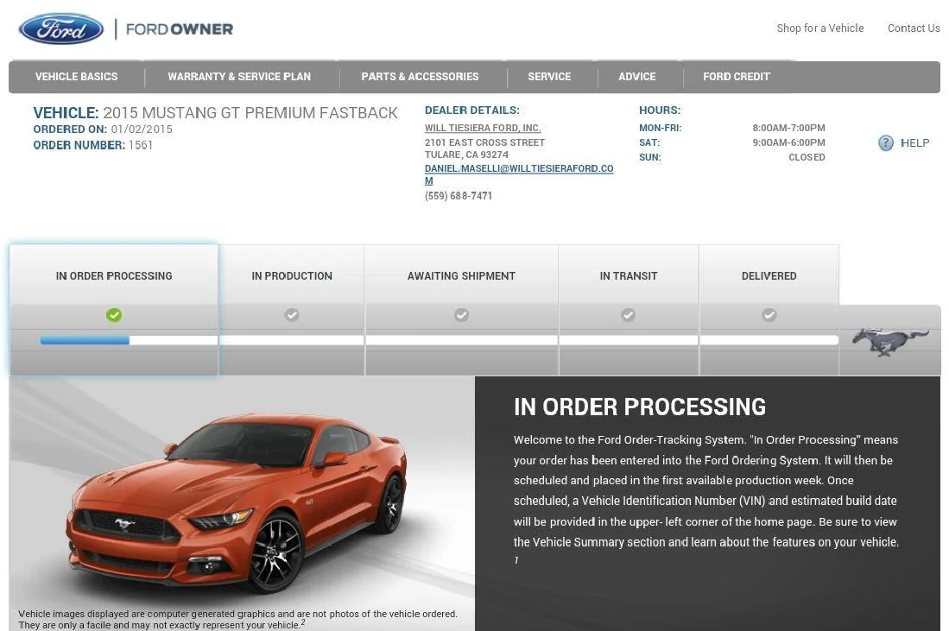Image resolution: width=949 pixels, height=631 pixels.
Task: Open the Will Tiesiera Ford, Inc. dealer link
Action: coord(483,129)
